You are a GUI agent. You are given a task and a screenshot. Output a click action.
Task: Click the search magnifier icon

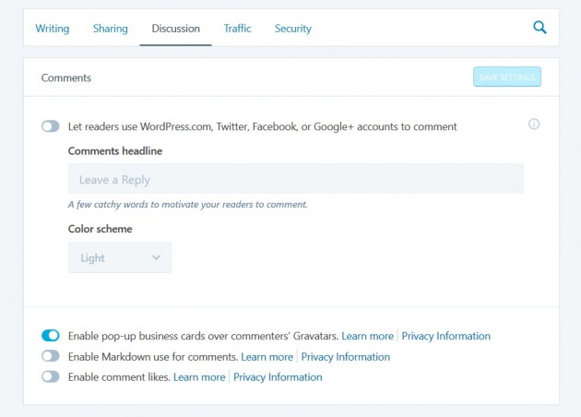click(540, 28)
